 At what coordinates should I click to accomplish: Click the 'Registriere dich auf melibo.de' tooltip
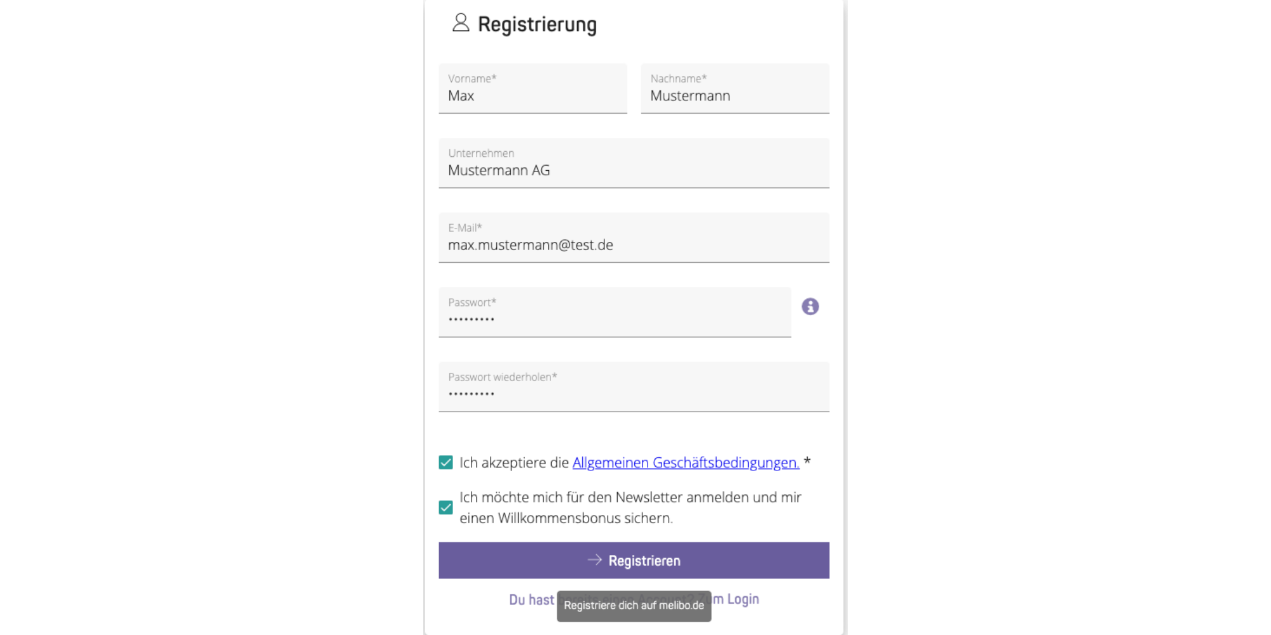coord(634,606)
